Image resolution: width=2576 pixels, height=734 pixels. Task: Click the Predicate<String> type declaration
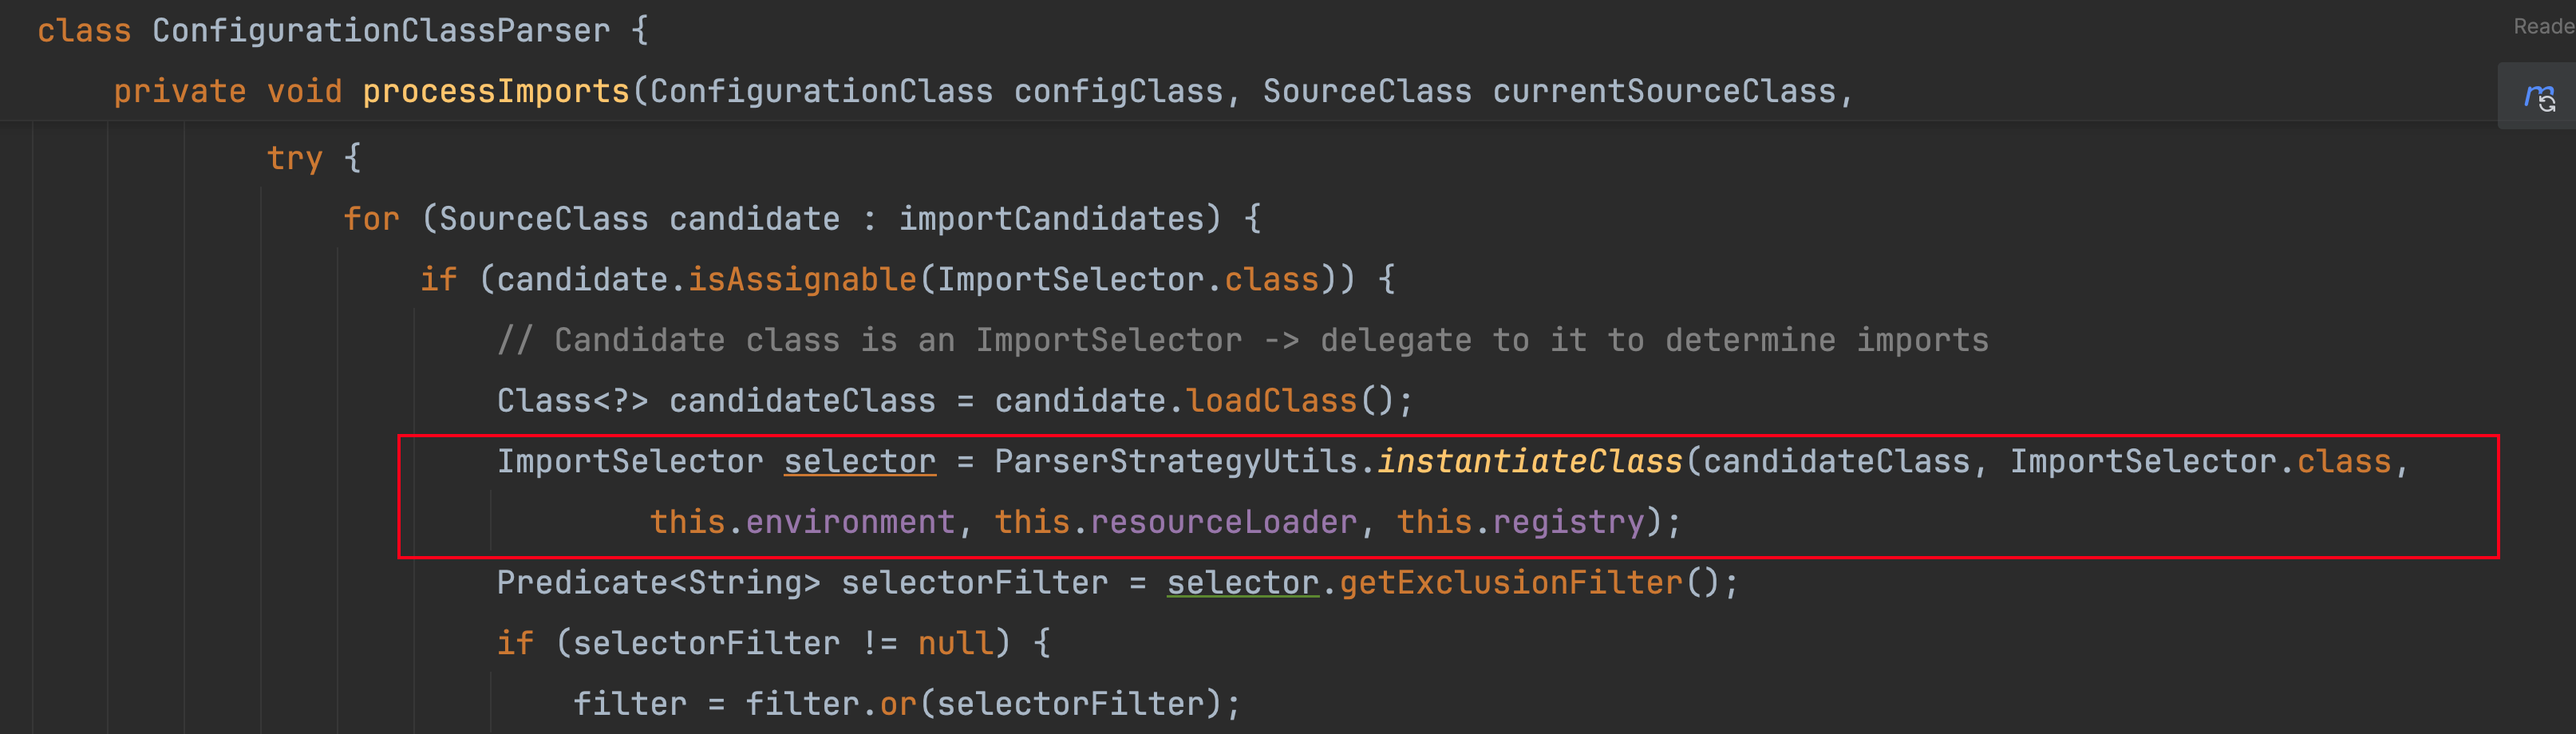pyautogui.click(x=659, y=583)
